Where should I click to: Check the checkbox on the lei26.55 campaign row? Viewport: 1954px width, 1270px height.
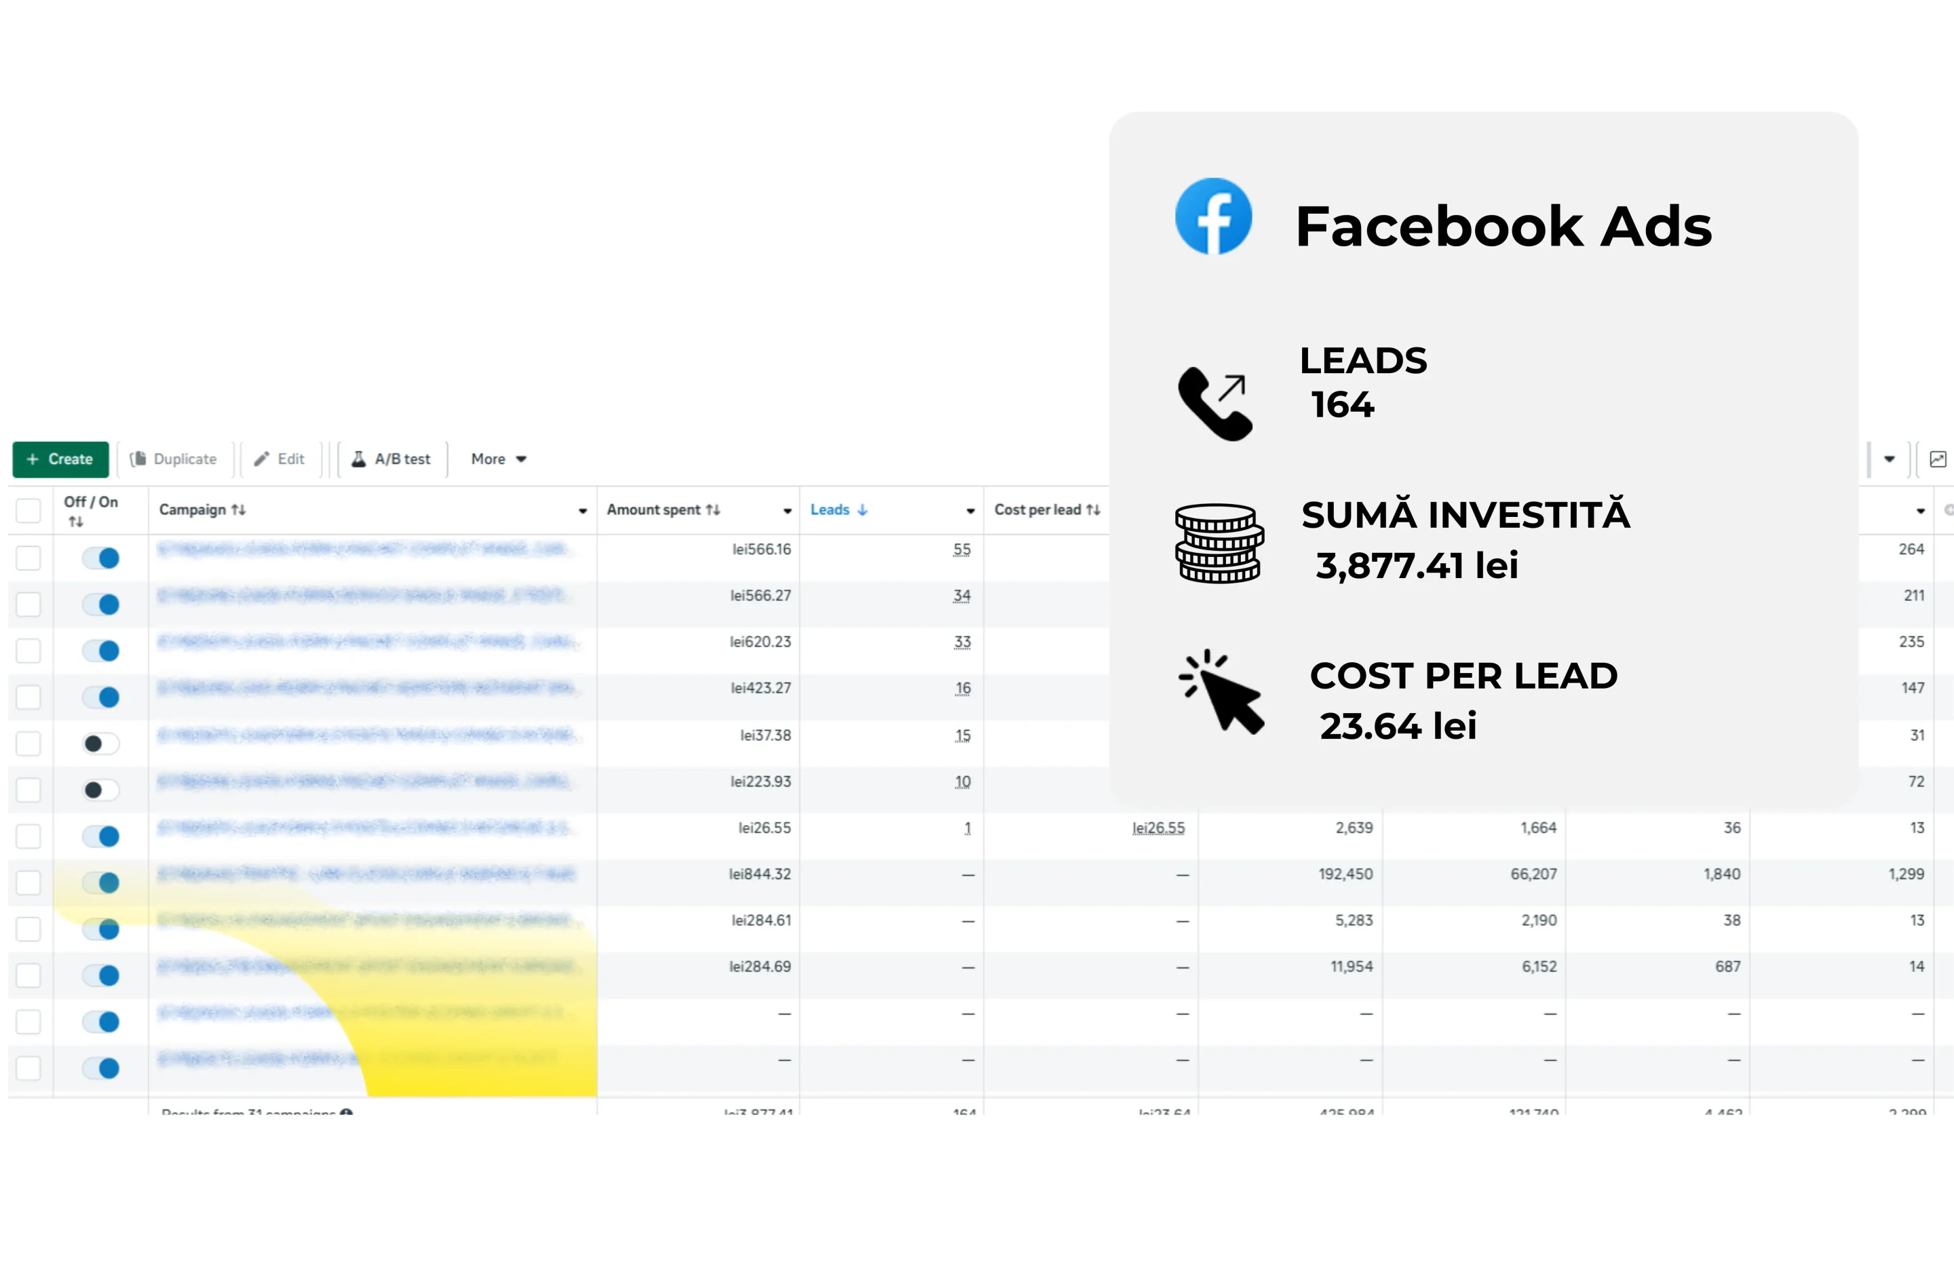pyautogui.click(x=28, y=836)
